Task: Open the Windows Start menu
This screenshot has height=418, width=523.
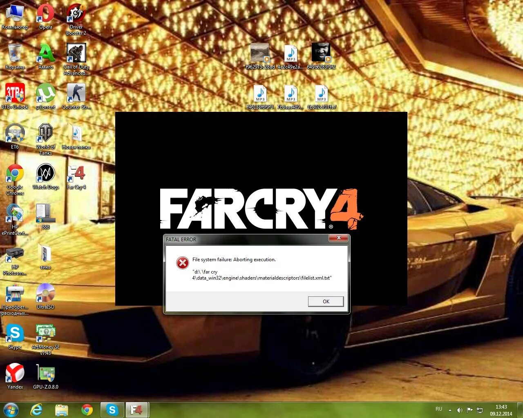Action: [x=11, y=409]
